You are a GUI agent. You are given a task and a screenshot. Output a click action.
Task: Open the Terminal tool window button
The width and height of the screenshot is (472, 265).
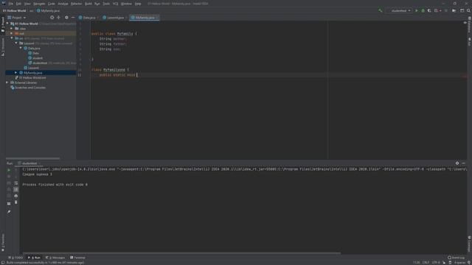point(77,258)
